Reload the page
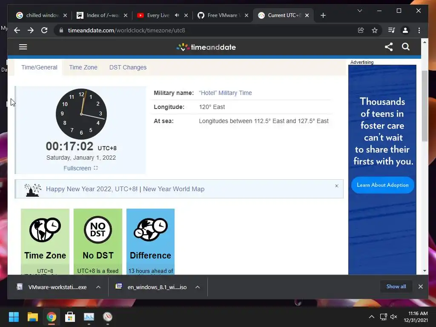The height and width of the screenshot is (327, 436). click(x=44, y=30)
